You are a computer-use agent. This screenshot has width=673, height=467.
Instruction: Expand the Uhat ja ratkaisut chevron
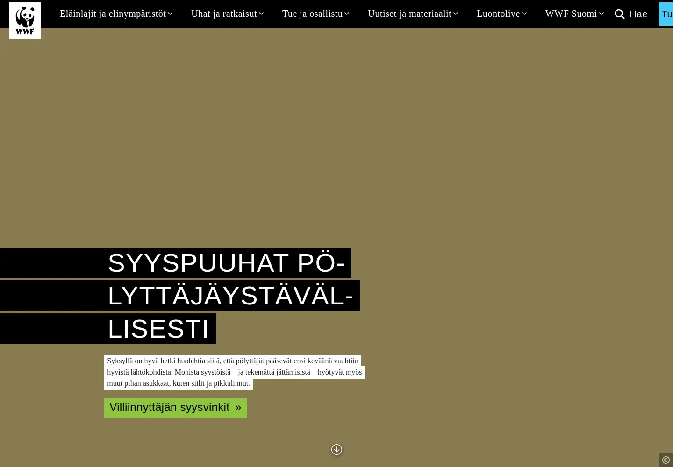click(261, 14)
